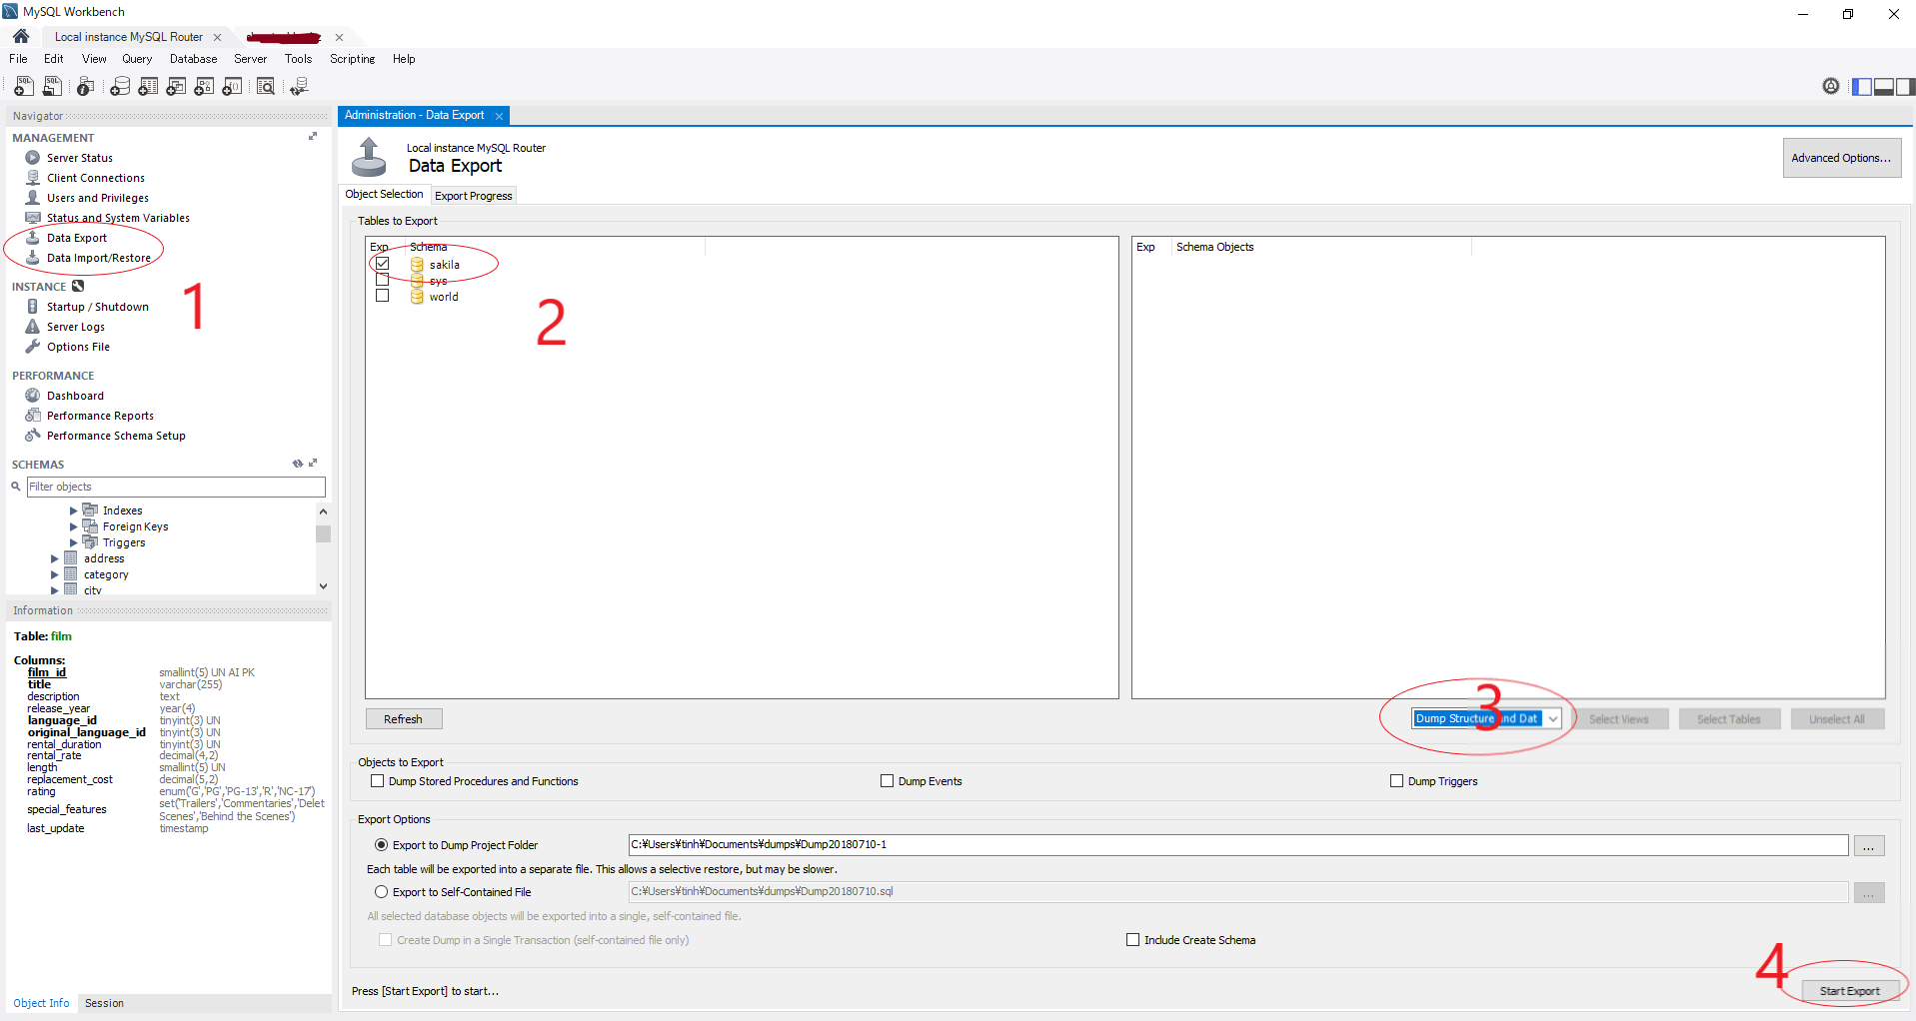Go to the Home screen tab icon
The height and width of the screenshot is (1021, 1916).
pos(21,36)
